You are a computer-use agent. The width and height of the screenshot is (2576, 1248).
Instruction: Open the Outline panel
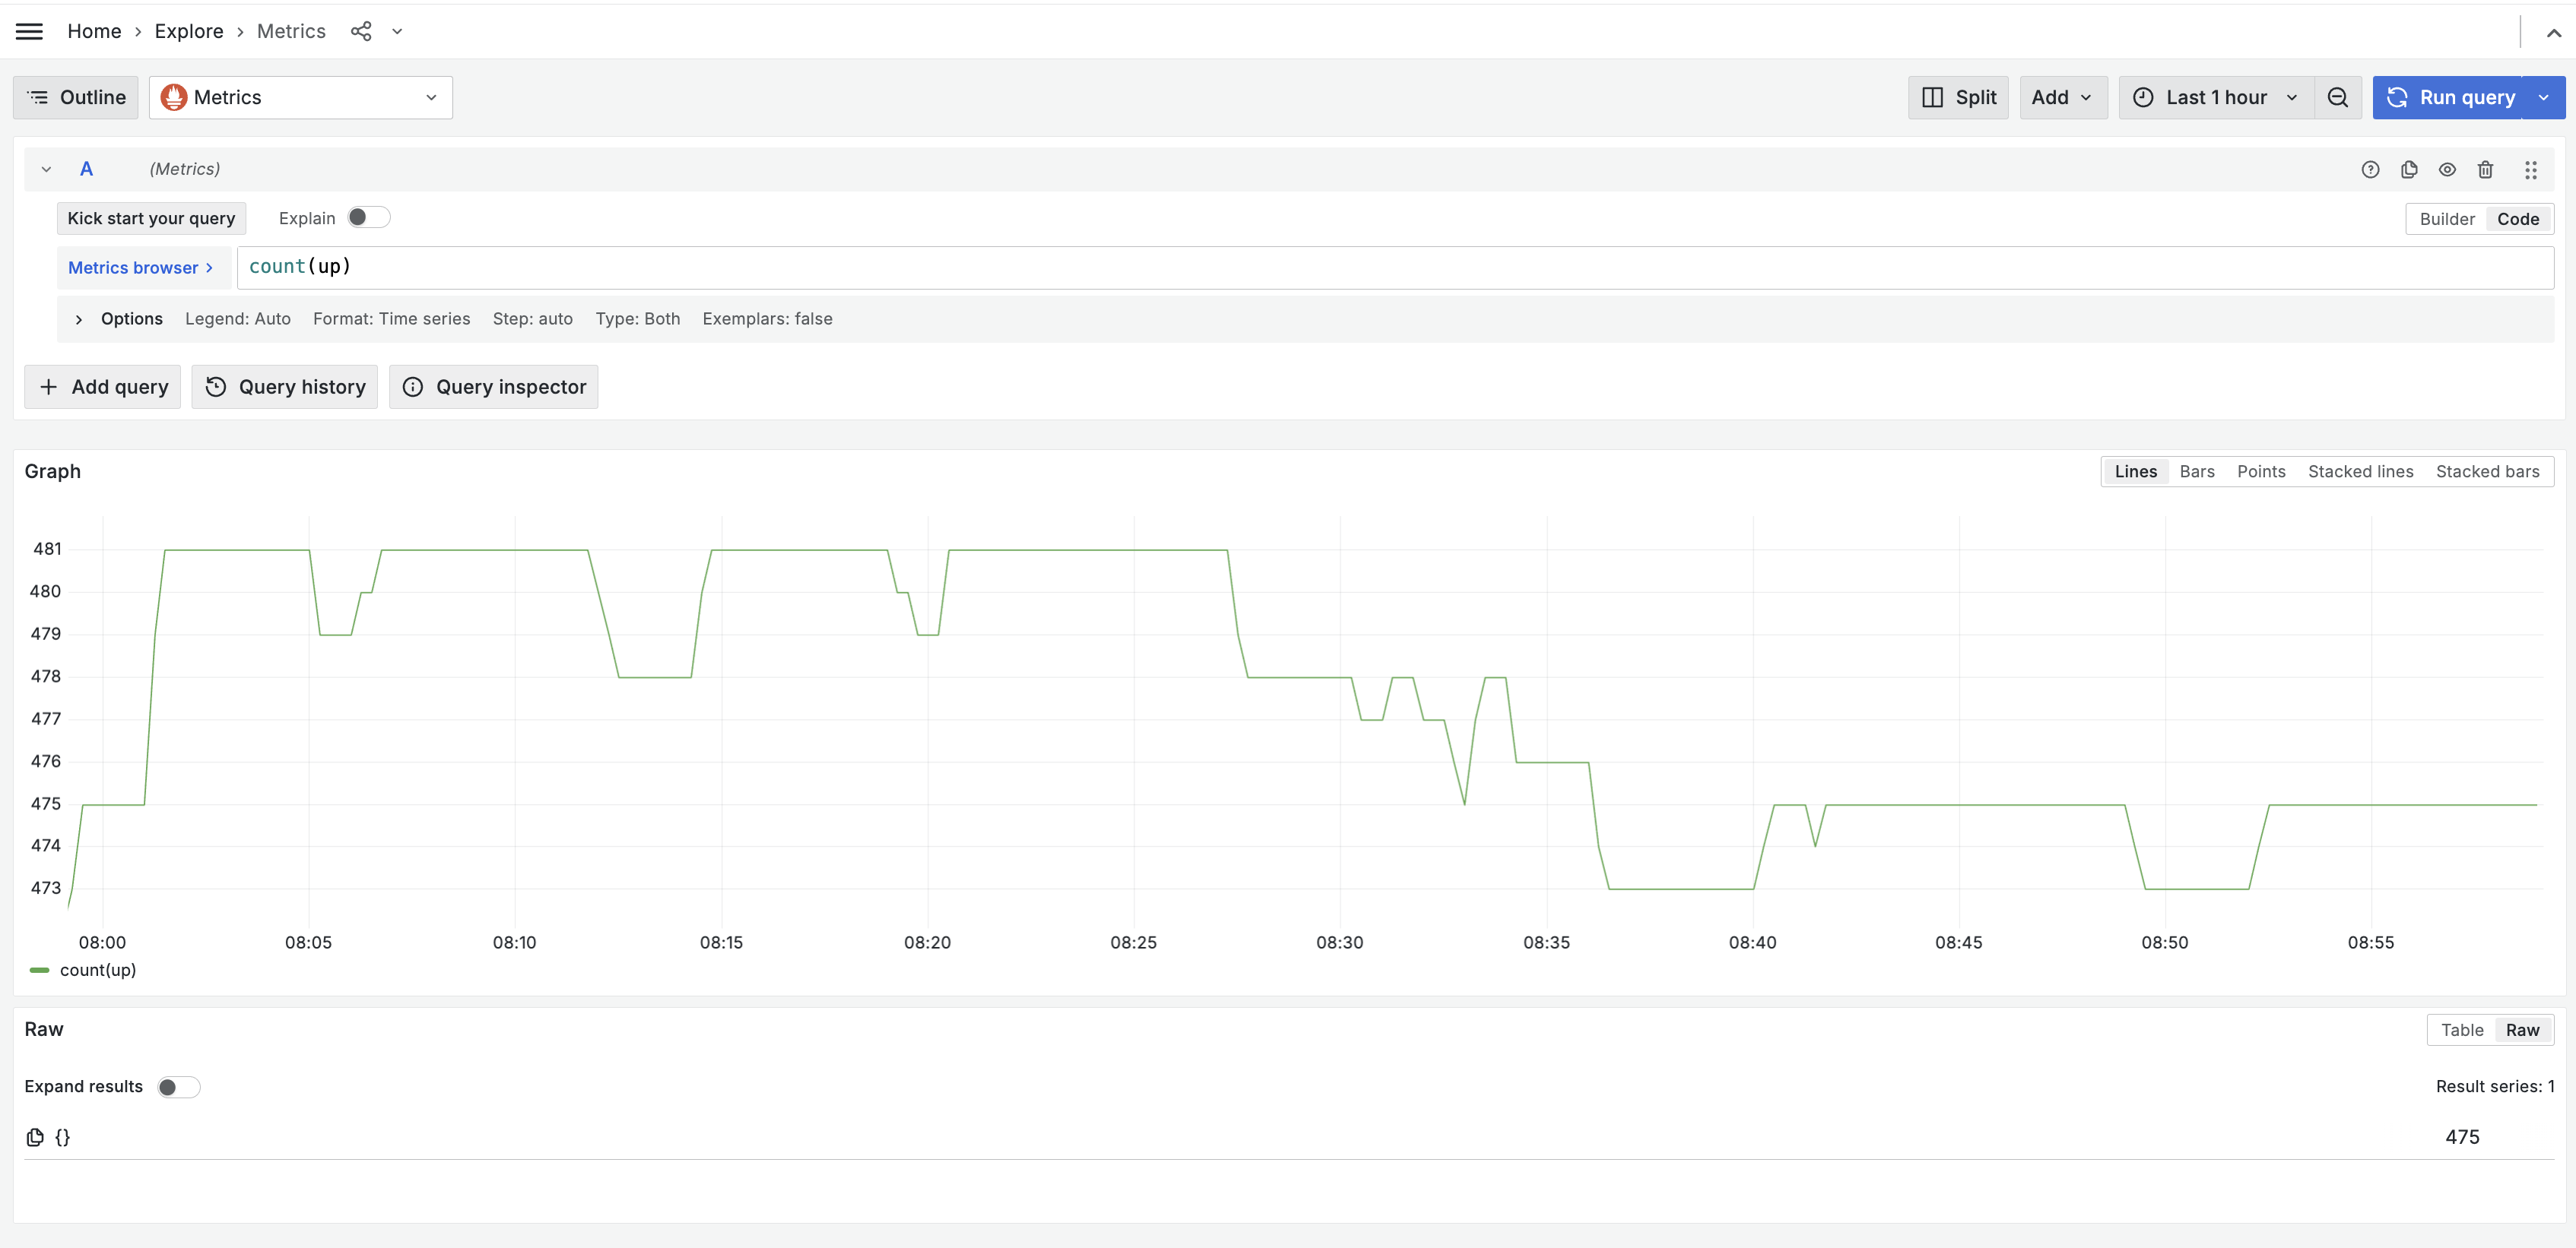click(x=76, y=97)
